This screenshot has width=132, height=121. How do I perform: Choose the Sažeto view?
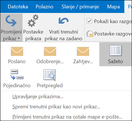click(x=115, y=54)
